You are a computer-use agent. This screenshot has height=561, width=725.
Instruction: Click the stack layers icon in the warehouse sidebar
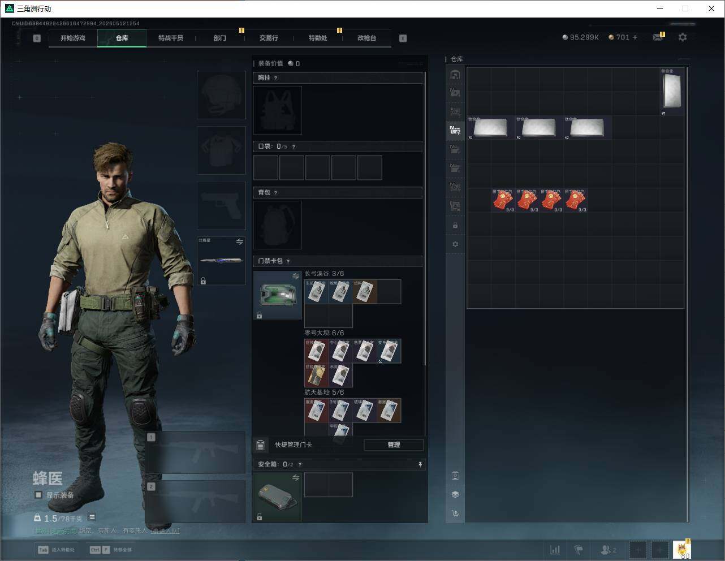[455, 494]
